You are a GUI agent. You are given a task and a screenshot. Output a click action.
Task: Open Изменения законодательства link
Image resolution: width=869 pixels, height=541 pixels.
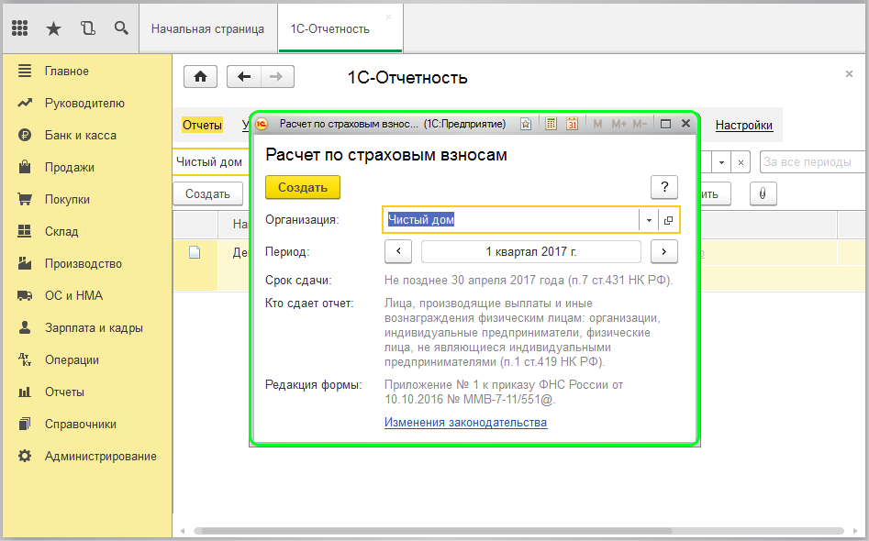click(x=465, y=423)
